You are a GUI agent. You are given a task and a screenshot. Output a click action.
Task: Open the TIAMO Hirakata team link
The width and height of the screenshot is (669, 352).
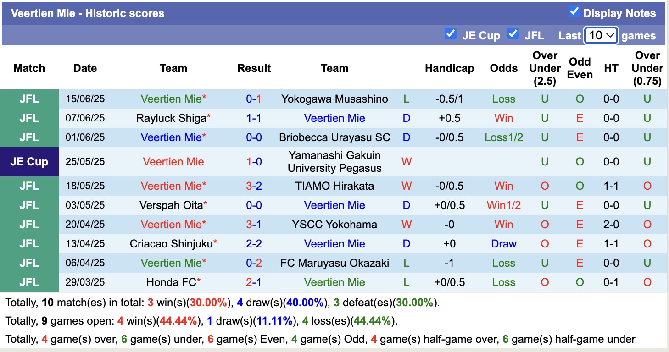click(x=334, y=186)
